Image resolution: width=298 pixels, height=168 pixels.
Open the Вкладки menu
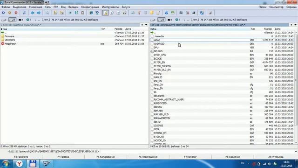pyautogui.click(x=73, y=7)
